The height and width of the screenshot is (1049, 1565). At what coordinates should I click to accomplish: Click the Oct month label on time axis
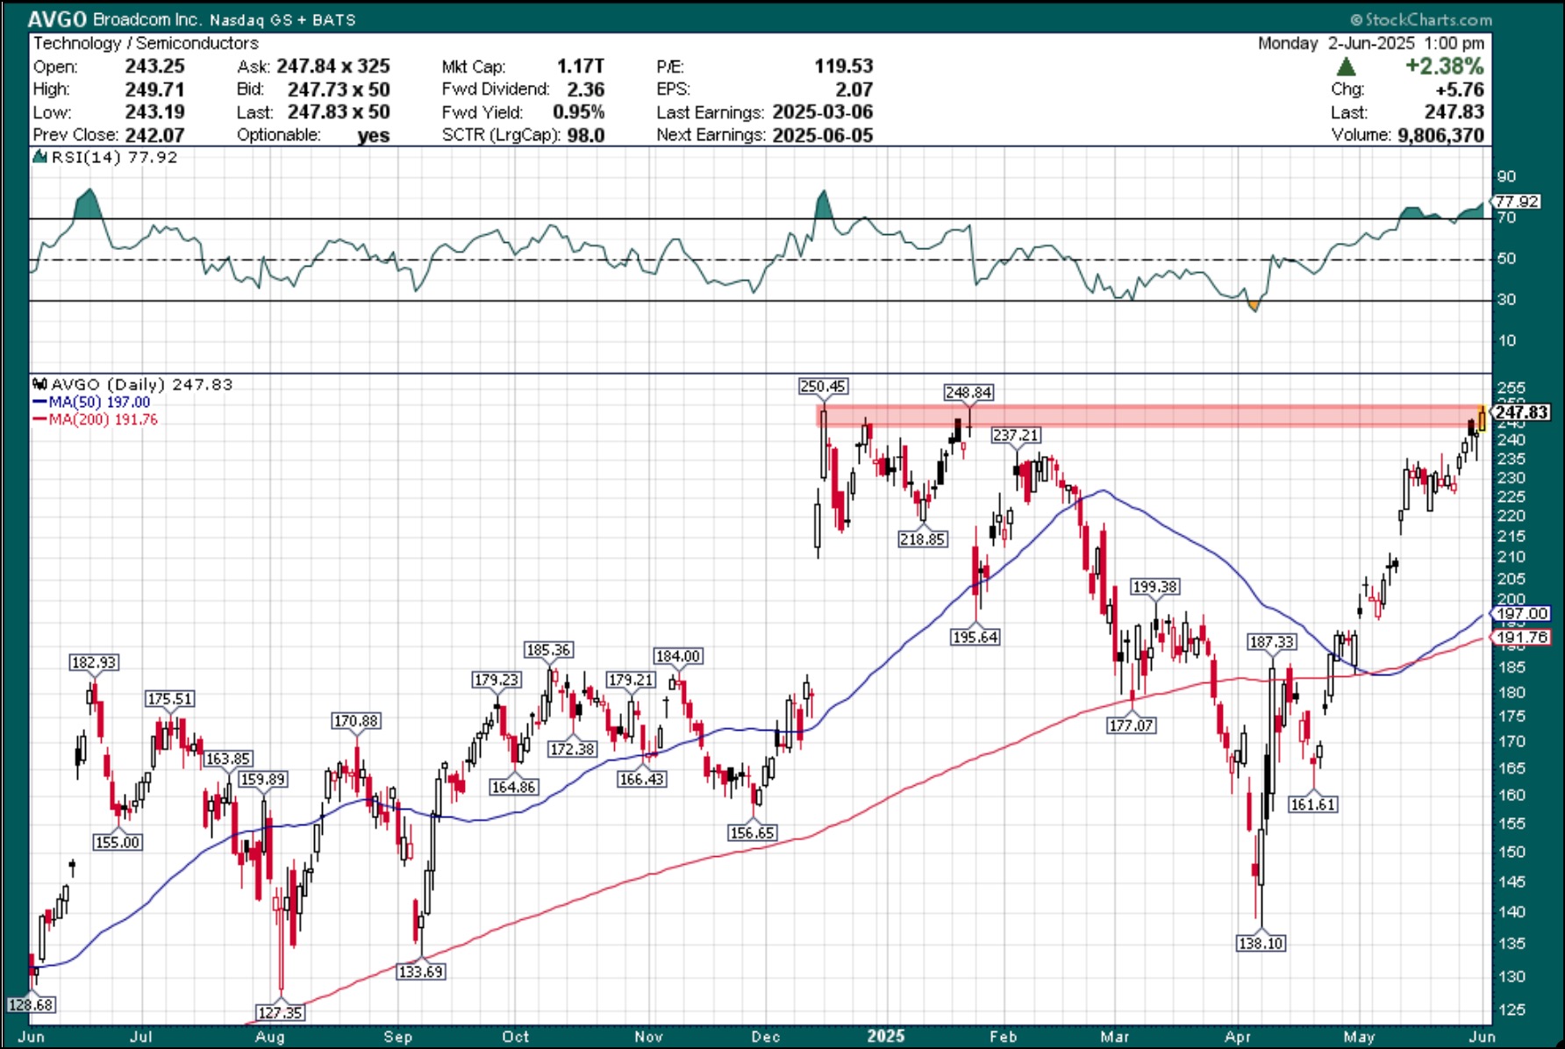(x=516, y=1037)
